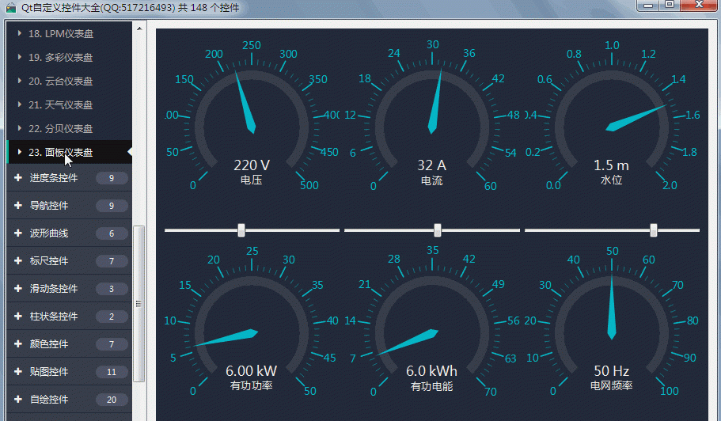
Task: Expand the 颜色控件 group plus icon
Action: 18,343
